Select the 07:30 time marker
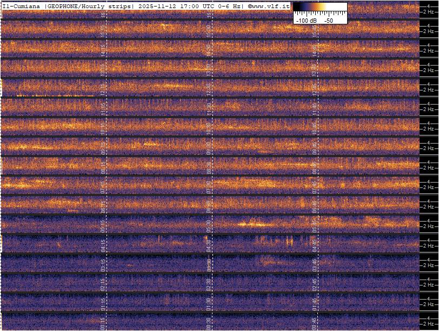 (209, 185)
